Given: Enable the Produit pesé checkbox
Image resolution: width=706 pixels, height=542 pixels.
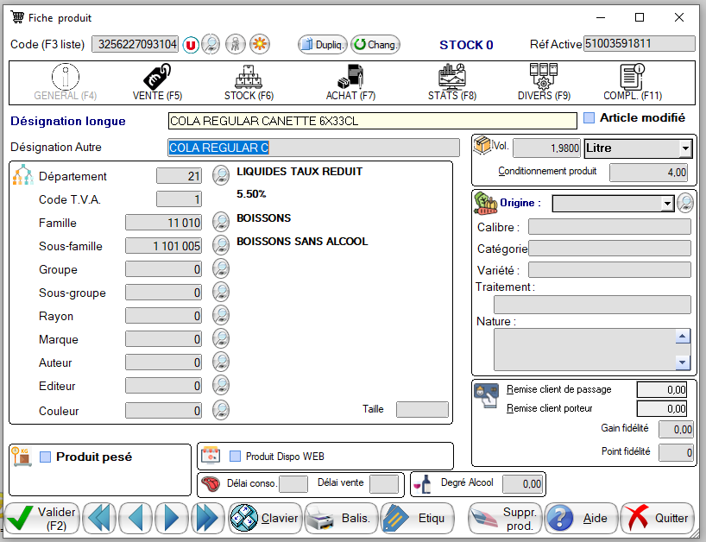Looking at the screenshot, I should (x=46, y=457).
